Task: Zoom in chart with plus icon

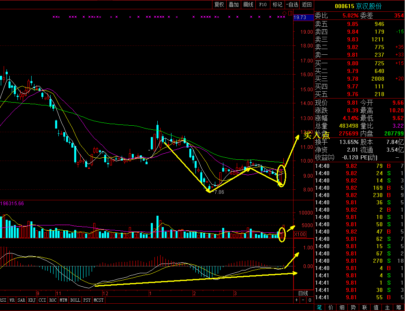Action: coord(296,300)
